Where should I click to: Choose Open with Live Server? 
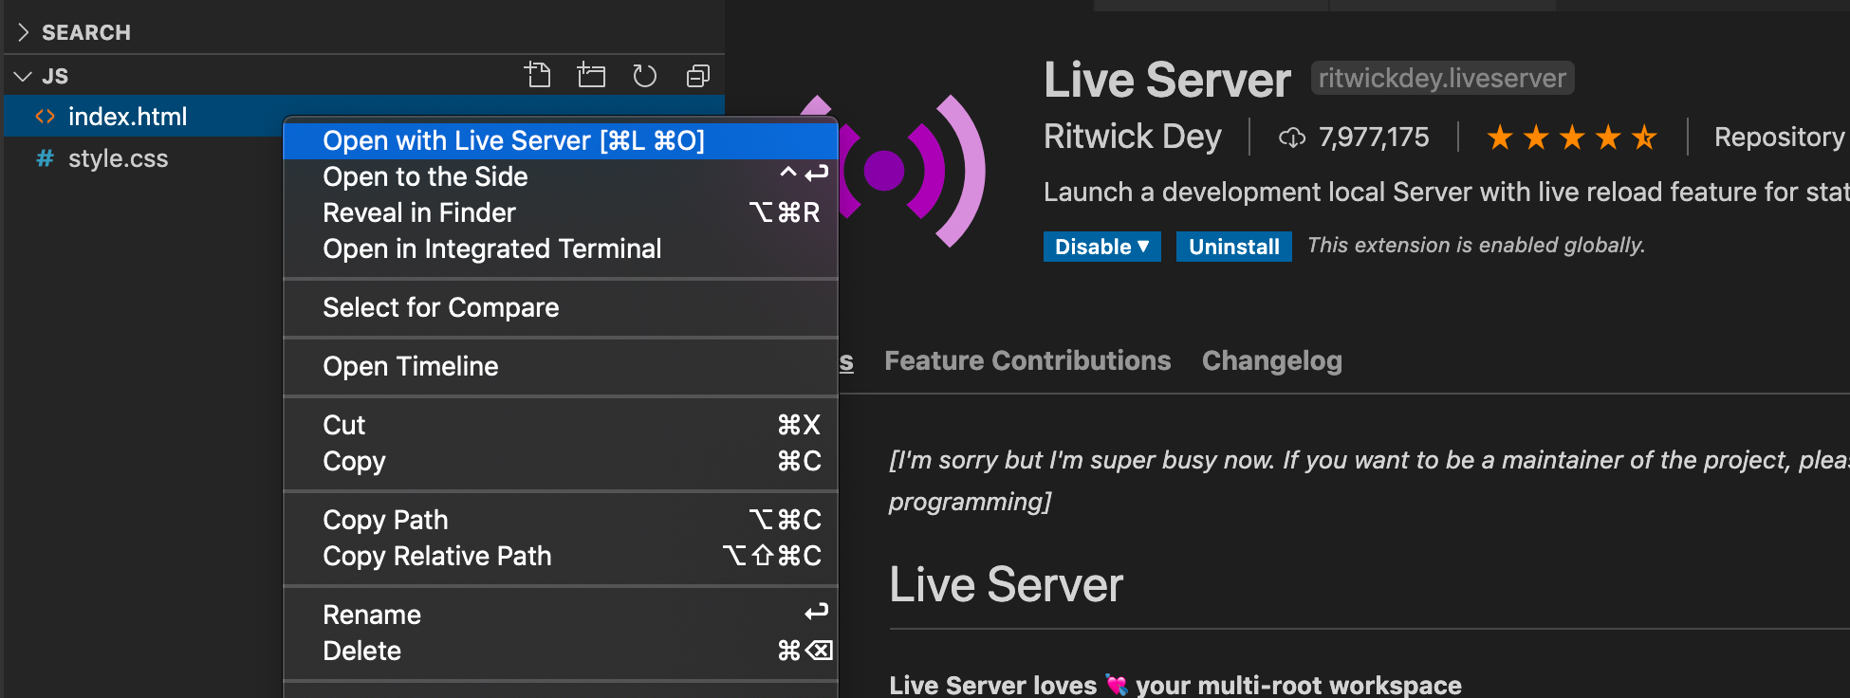click(x=561, y=140)
